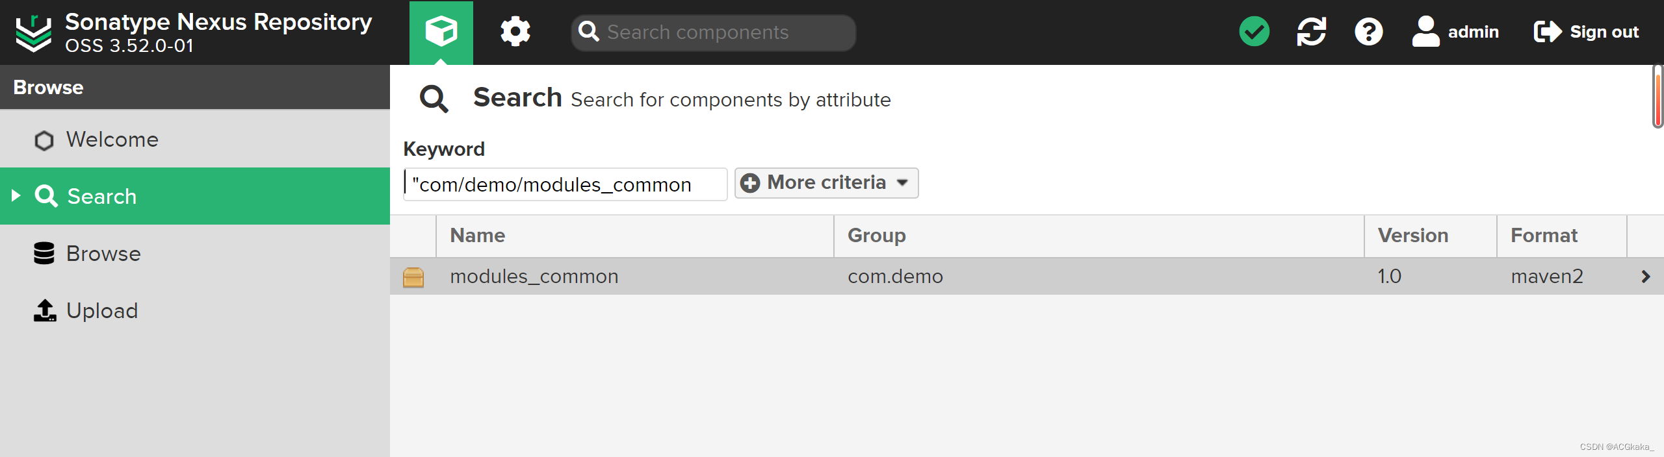Click the vertical scrollbar on the right
The image size is (1664, 457).
[x=1657, y=97]
